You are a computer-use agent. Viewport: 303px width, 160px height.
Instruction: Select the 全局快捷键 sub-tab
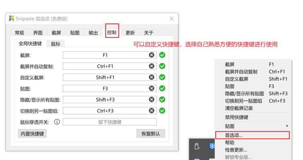(30, 44)
